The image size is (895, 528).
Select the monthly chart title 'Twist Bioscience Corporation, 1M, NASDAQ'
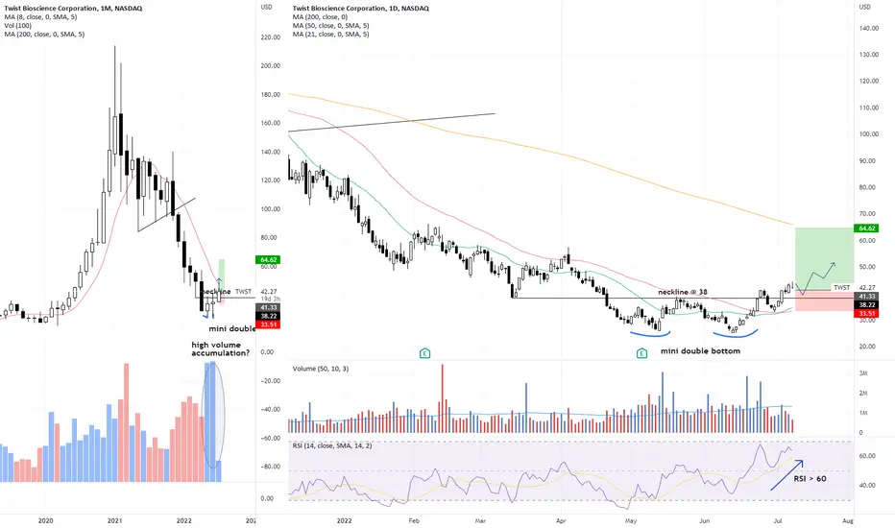[74, 8]
